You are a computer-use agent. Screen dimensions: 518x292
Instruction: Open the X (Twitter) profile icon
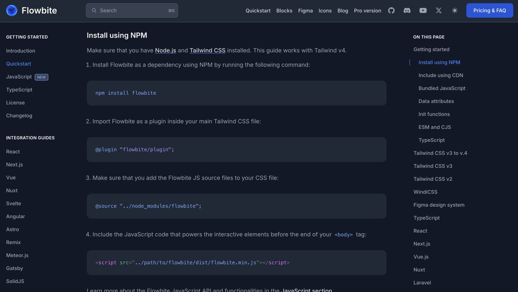(x=439, y=10)
